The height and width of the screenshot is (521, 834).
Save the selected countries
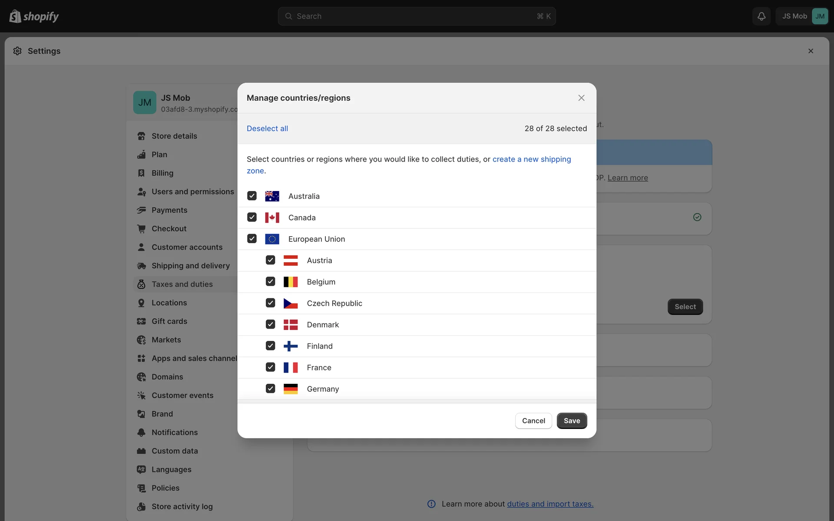click(x=572, y=421)
